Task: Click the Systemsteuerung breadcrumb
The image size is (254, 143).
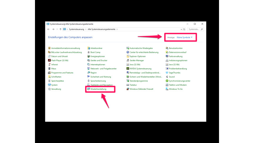Action: [x=76, y=29]
